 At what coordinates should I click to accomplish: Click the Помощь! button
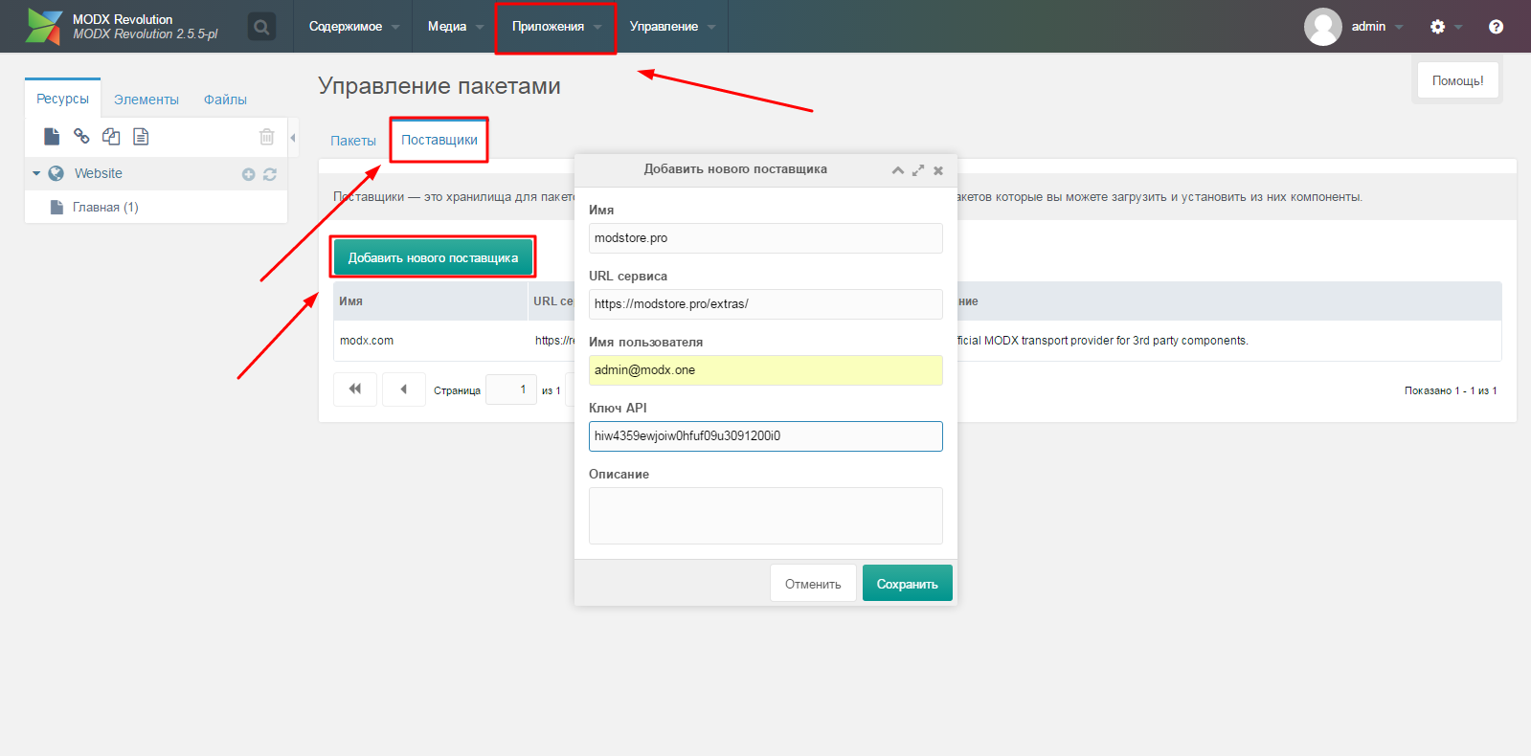pos(1457,80)
